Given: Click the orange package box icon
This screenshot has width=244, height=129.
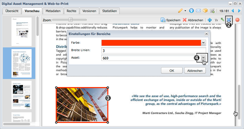Looking at the screenshot, I should [x=205, y=10].
